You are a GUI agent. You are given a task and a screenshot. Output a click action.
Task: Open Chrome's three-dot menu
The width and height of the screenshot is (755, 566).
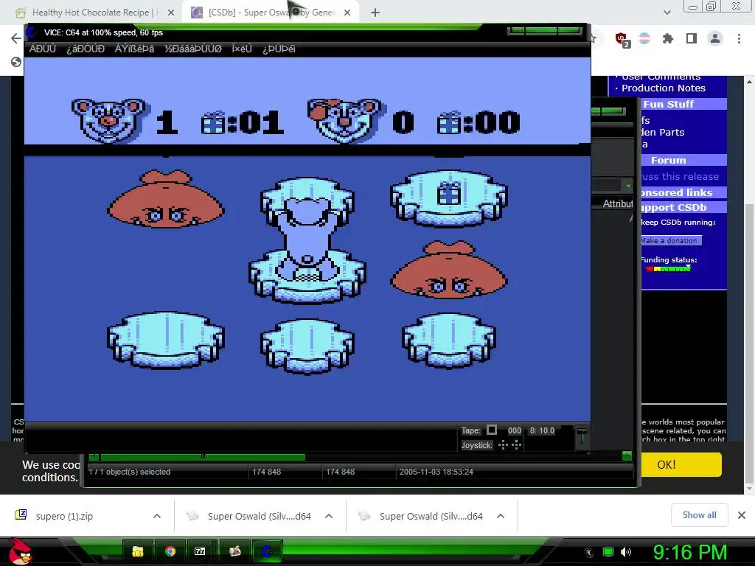point(739,38)
